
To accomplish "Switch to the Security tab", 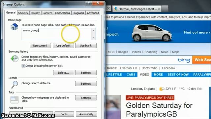I will point(23,13).
